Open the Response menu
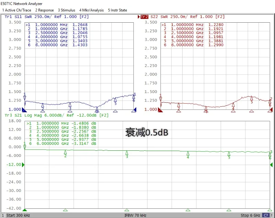 45,10
